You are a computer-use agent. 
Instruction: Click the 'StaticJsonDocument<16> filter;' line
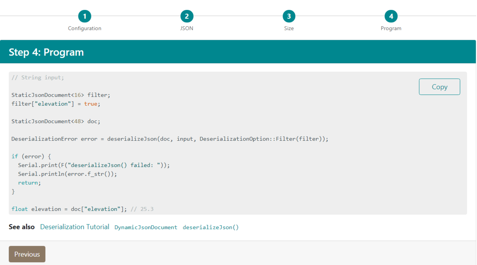click(61, 95)
